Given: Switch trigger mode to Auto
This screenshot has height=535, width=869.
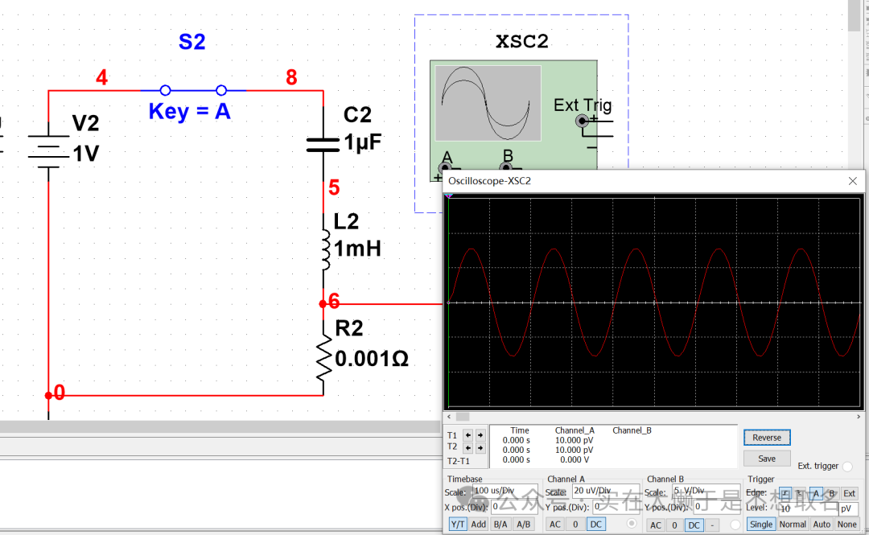Looking at the screenshot, I should 822,525.
